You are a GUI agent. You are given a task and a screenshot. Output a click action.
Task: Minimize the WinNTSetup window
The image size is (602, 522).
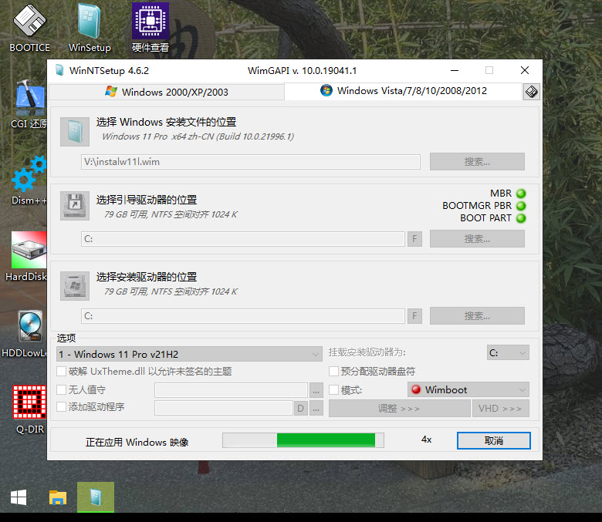[x=455, y=71]
